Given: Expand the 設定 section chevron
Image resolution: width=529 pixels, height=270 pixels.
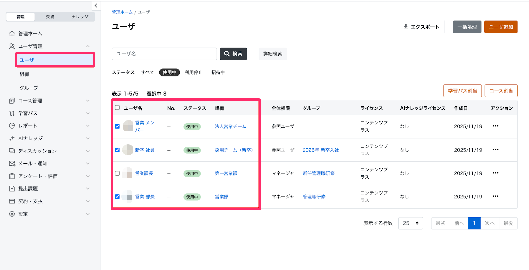Looking at the screenshot, I should [x=88, y=214].
